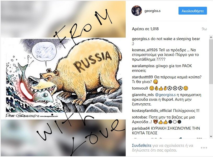The height and width of the screenshot is (157, 213).
Task: Open kostasyfantidis_official commenter profile
Action: click(152, 111)
